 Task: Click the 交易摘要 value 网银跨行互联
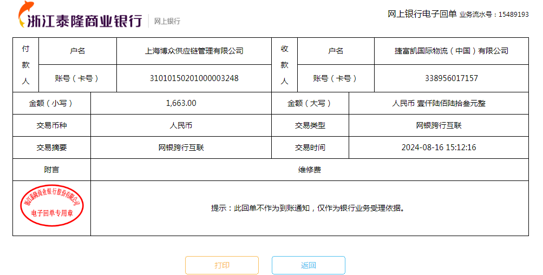point(181,147)
